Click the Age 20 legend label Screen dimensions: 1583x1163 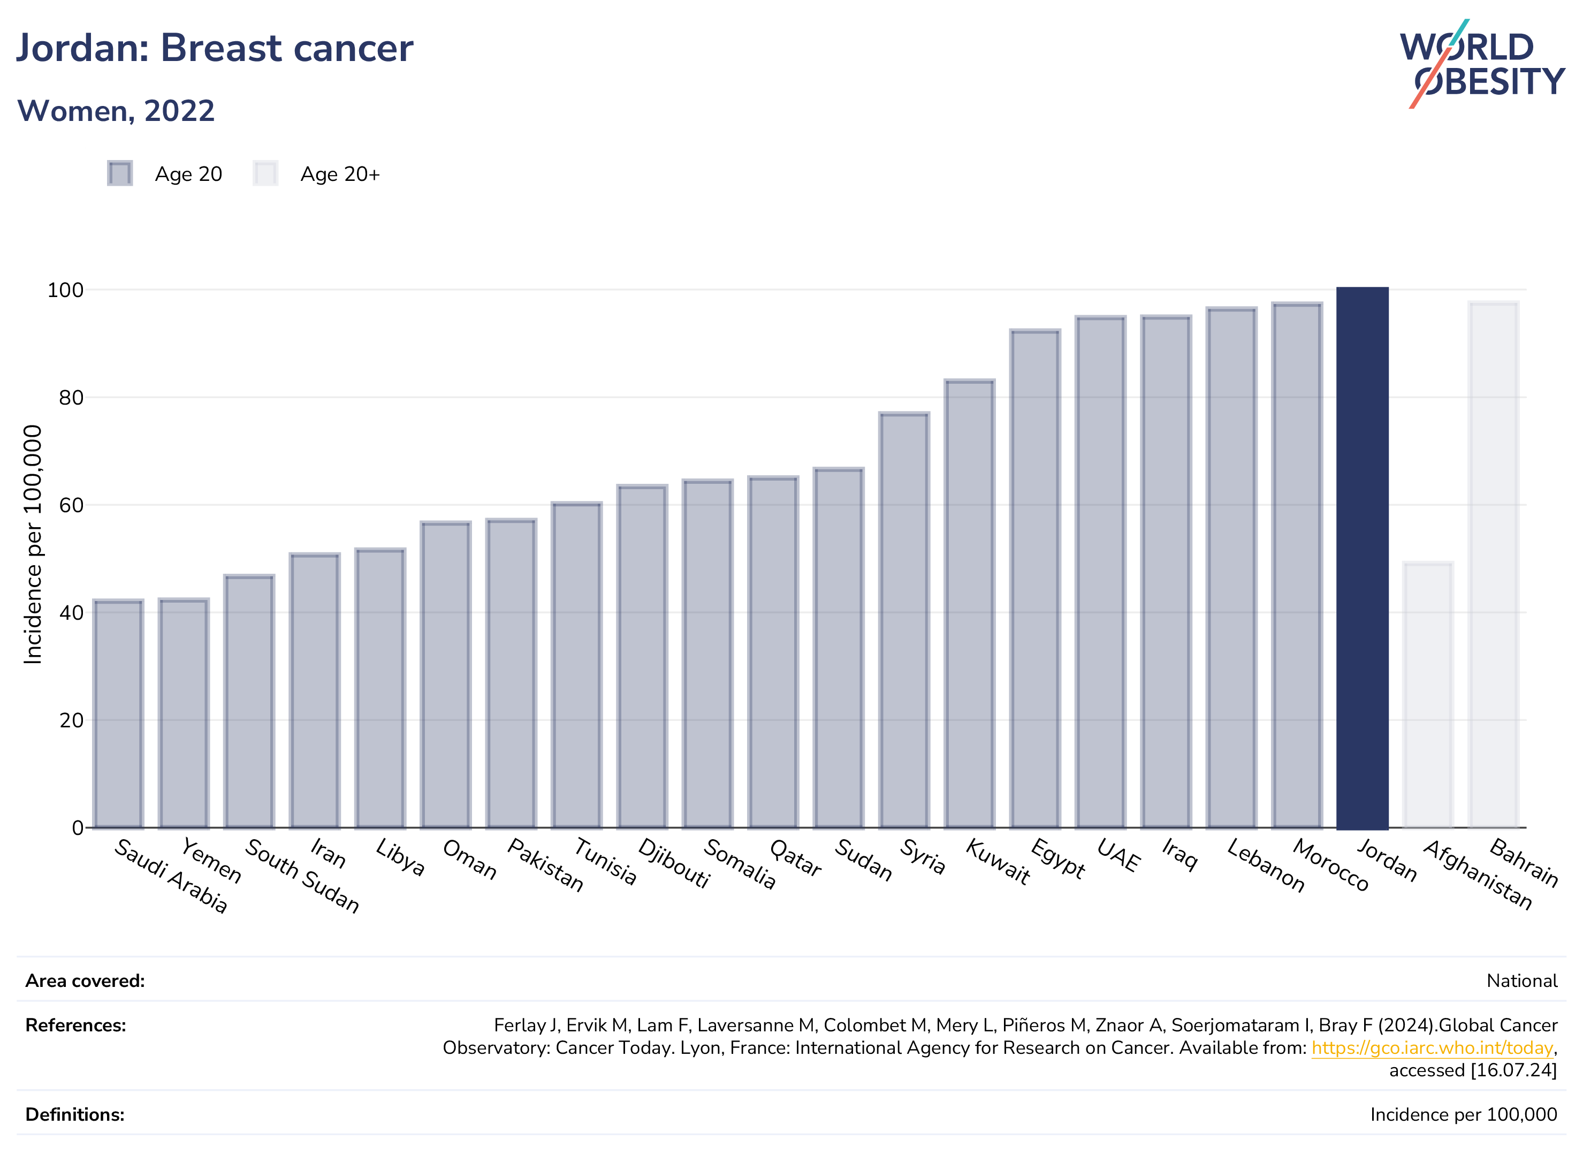point(188,174)
